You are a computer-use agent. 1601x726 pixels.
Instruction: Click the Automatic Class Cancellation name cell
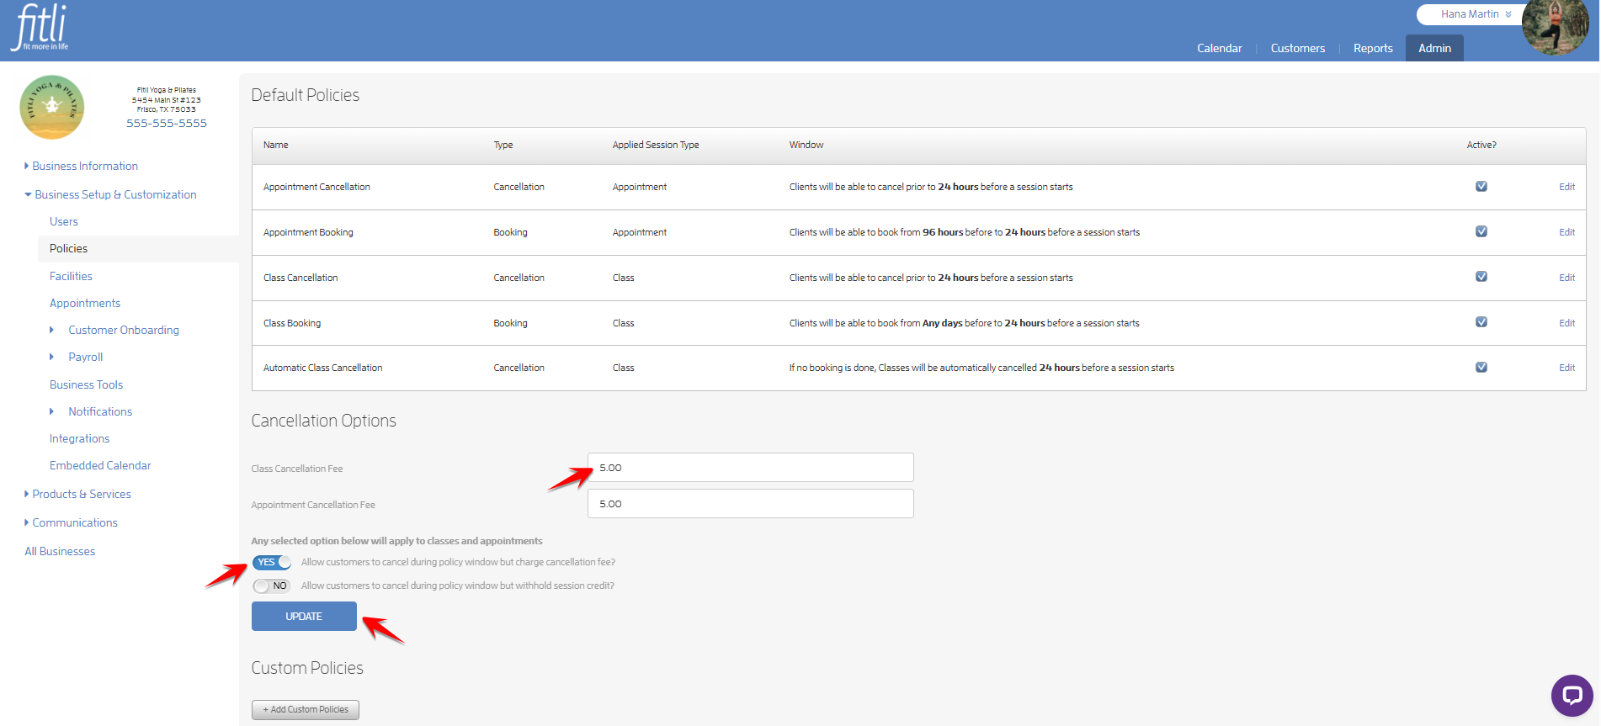tap(322, 368)
